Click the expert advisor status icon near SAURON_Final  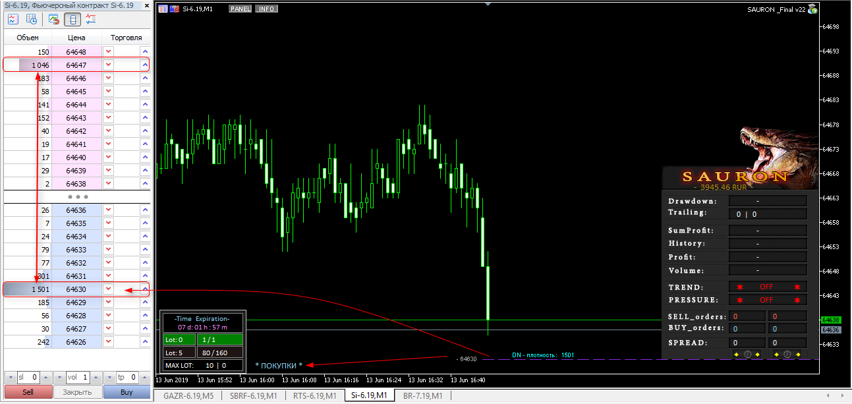tap(812, 9)
